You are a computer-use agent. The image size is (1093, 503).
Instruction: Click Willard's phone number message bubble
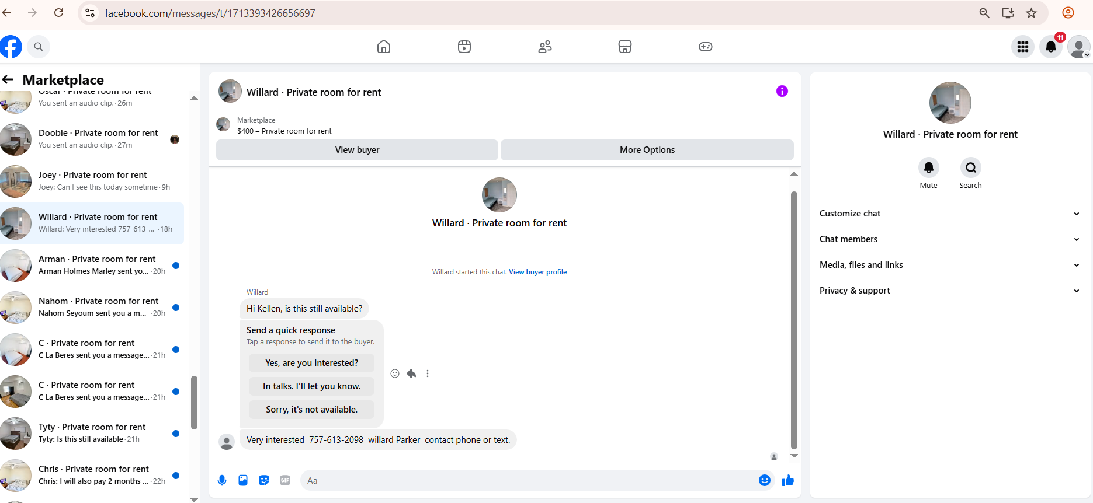(x=378, y=440)
